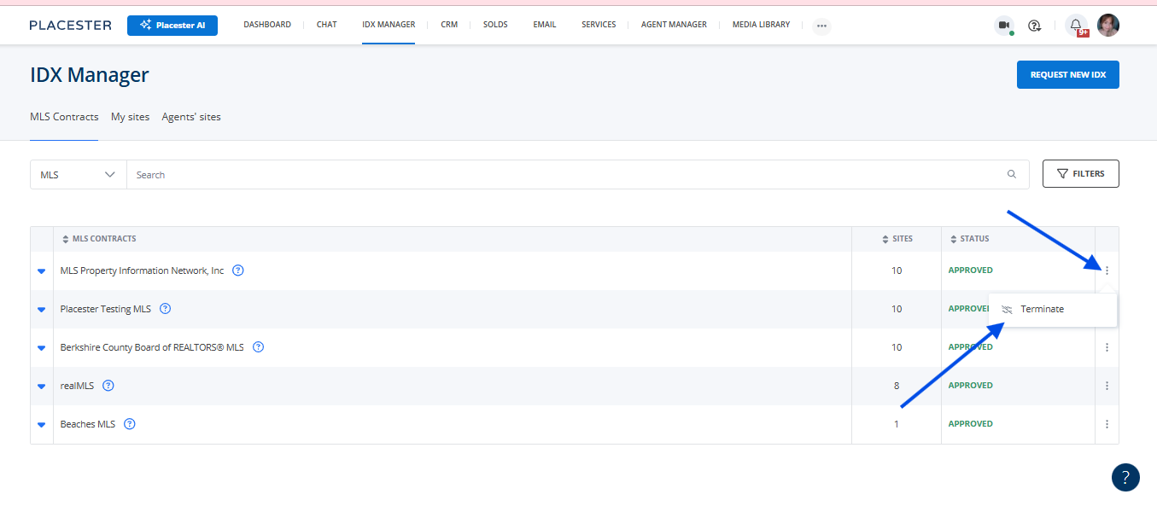Screen dimensions: 1157x506
Task: Open the Chat menu item
Action: click(x=326, y=25)
